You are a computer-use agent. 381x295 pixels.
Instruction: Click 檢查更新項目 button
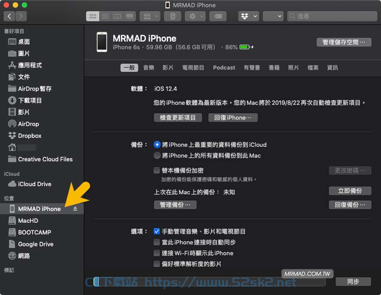point(178,118)
